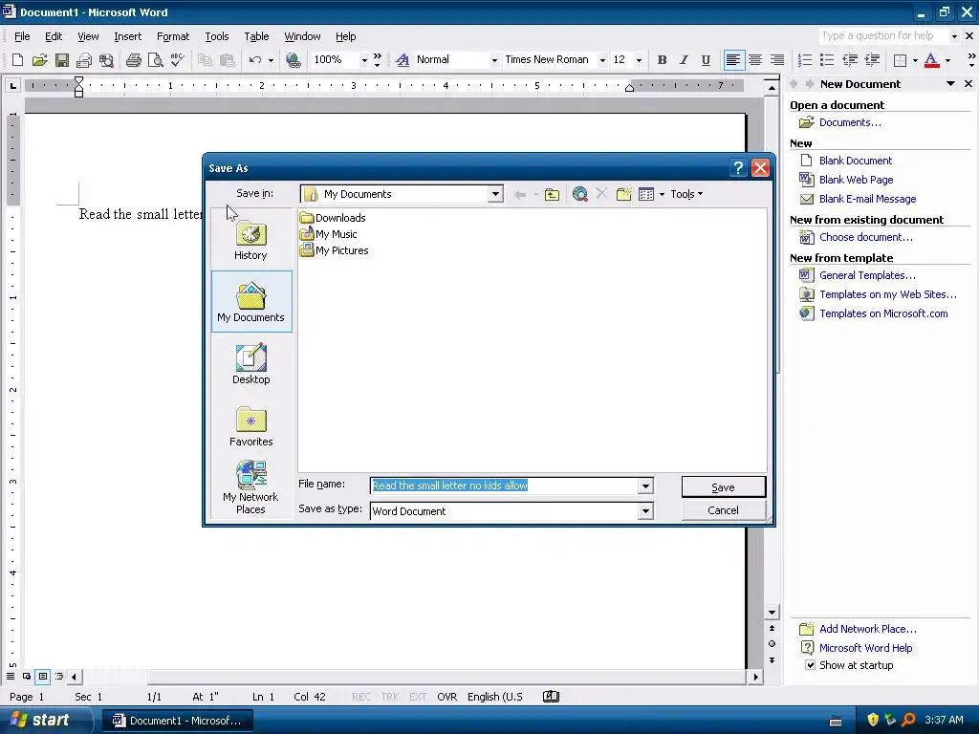Image resolution: width=979 pixels, height=734 pixels.
Task: Open the Edit menu
Action: coord(54,36)
